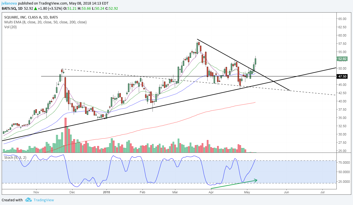The image size is (353, 205).
Task: Click the TradingView cloud logo
Action: (x=28, y=200)
